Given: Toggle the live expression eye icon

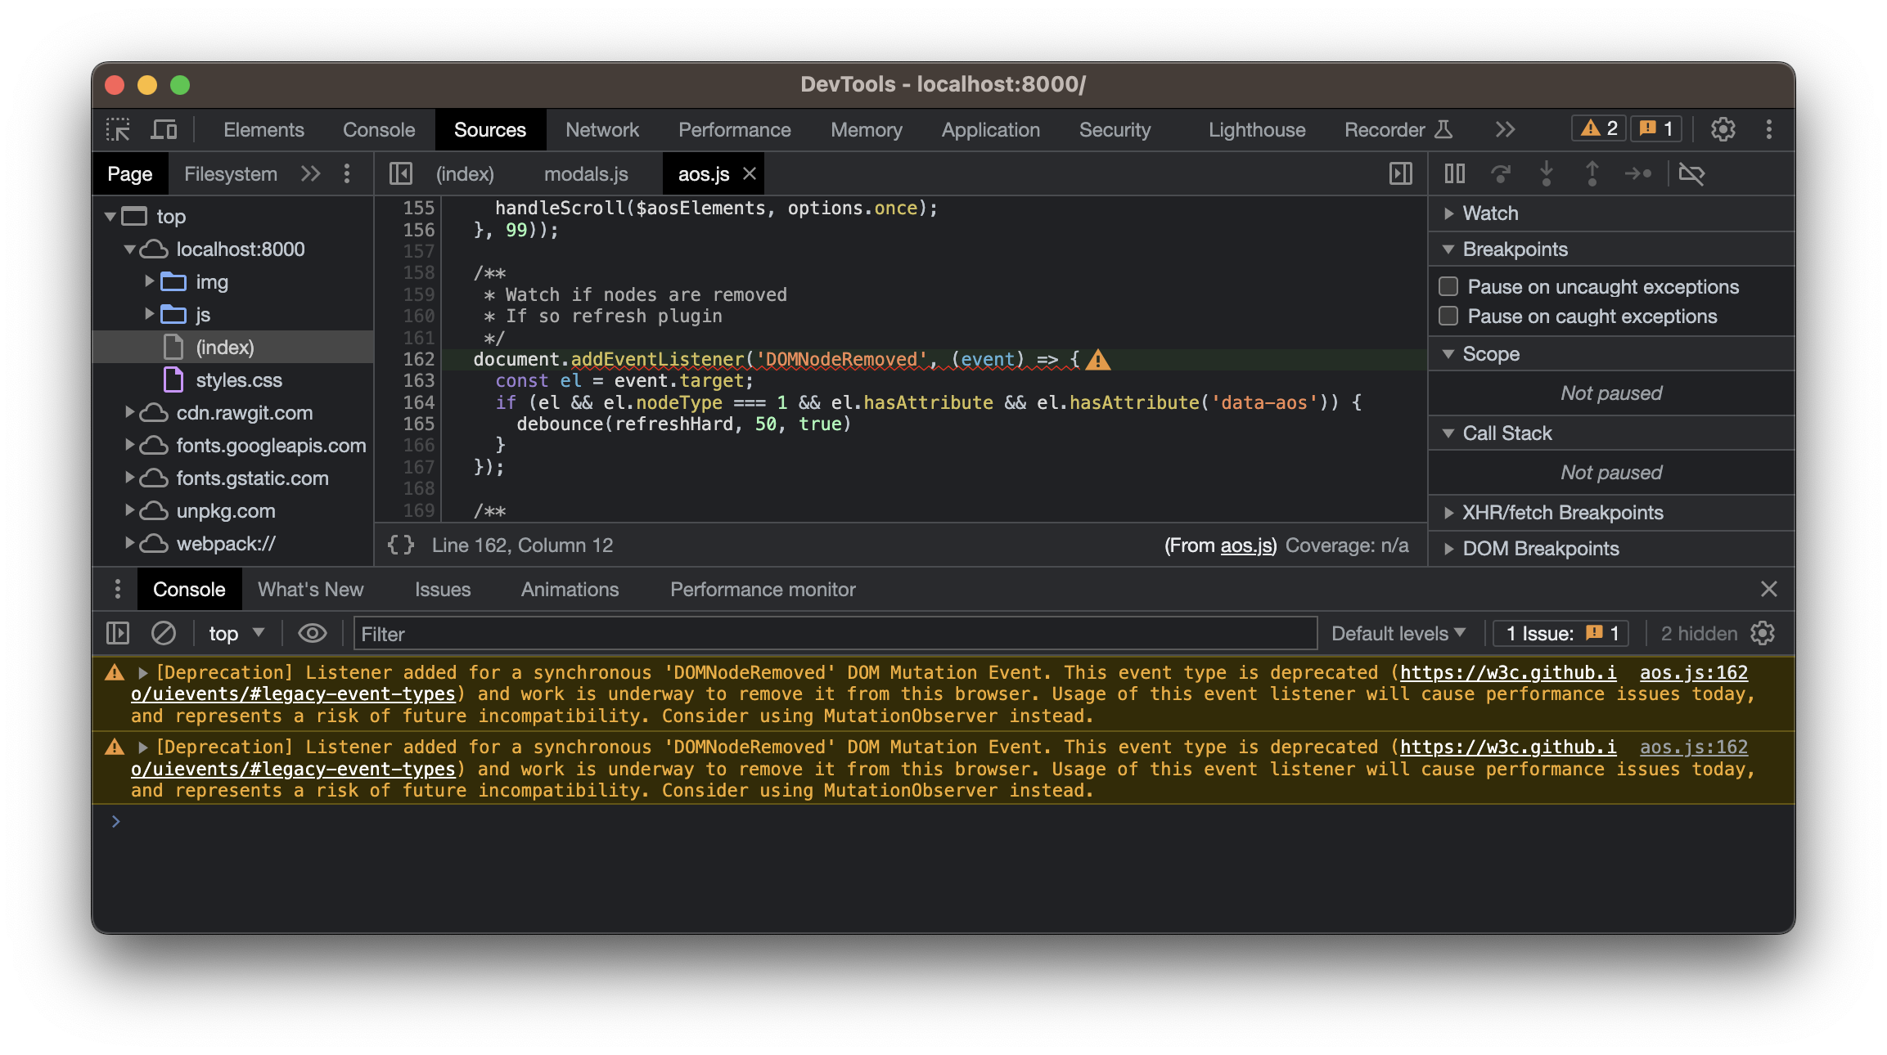Looking at the screenshot, I should [312, 633].
